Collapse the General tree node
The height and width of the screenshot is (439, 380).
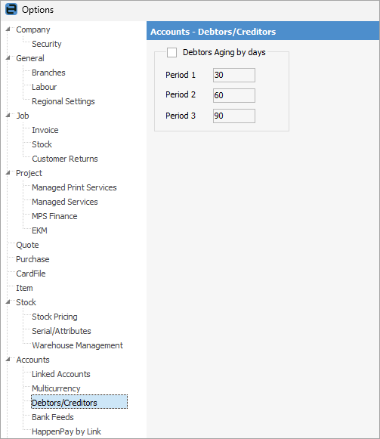[8, 58]
